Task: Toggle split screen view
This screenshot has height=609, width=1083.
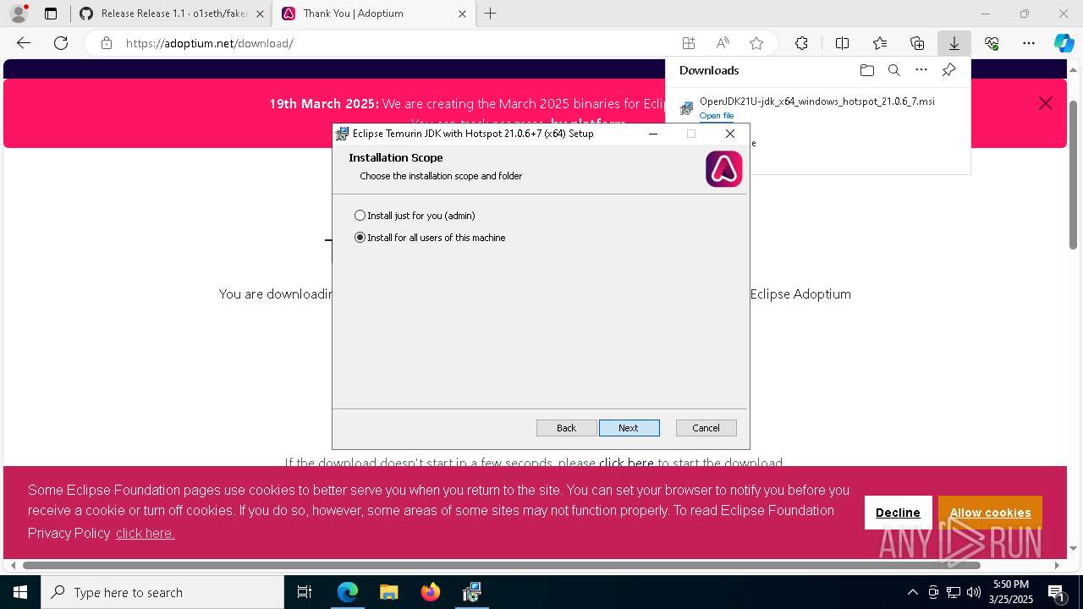Action: tap(843, 43)
